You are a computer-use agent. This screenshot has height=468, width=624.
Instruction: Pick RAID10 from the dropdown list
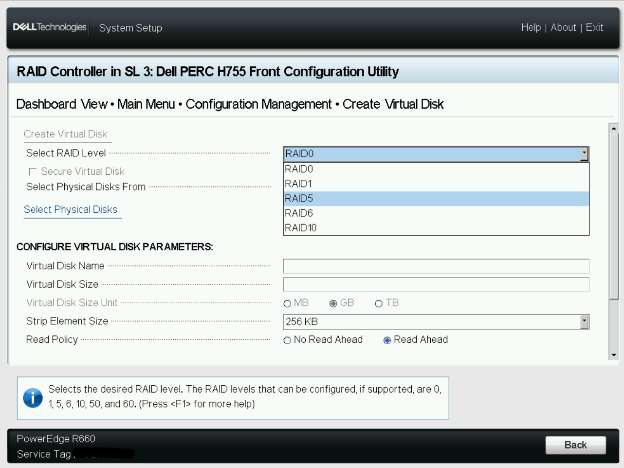click(436, 227)
